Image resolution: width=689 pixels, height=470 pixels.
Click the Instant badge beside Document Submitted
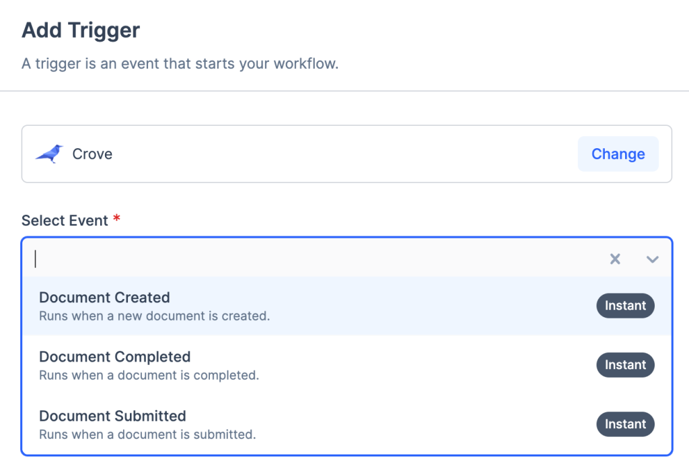625,424
